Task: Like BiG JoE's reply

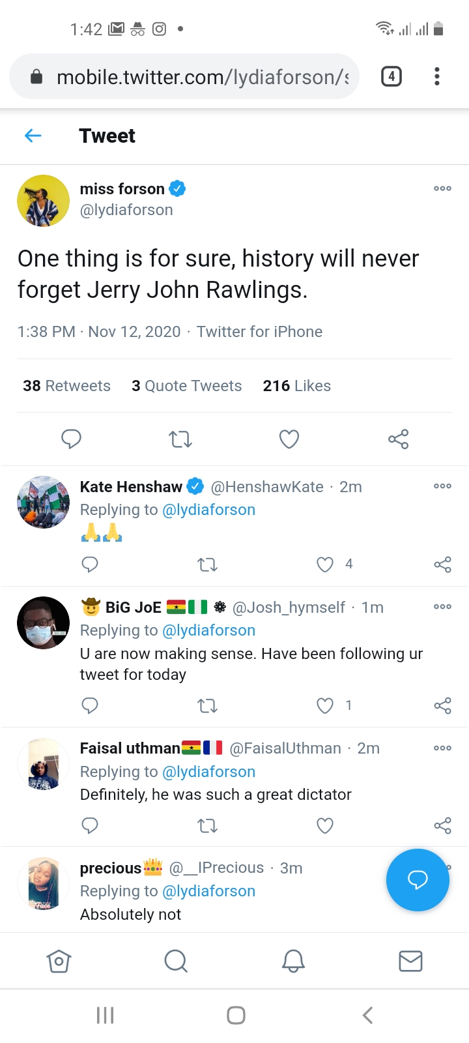Action: tap(325, 705)
